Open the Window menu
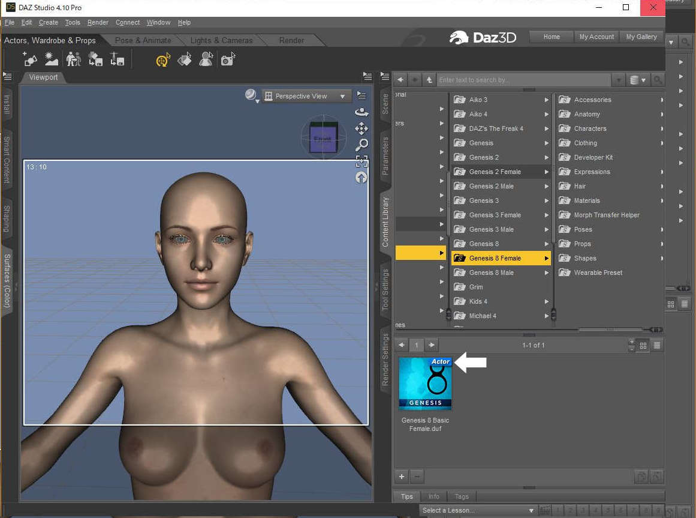Screen dimensions: 696x518 click(158, 22)
